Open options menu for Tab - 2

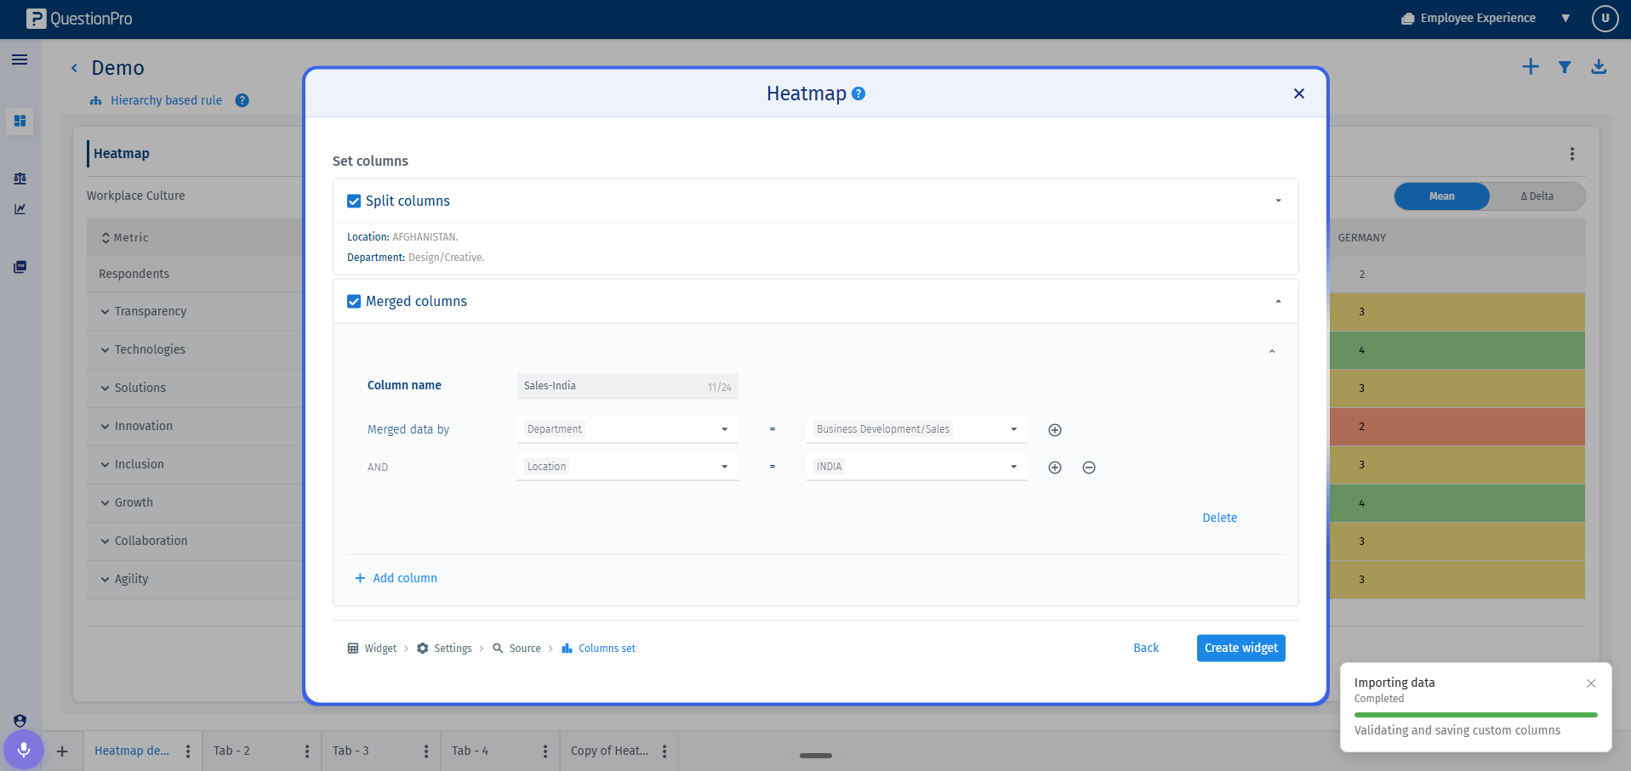click(307, 751)
